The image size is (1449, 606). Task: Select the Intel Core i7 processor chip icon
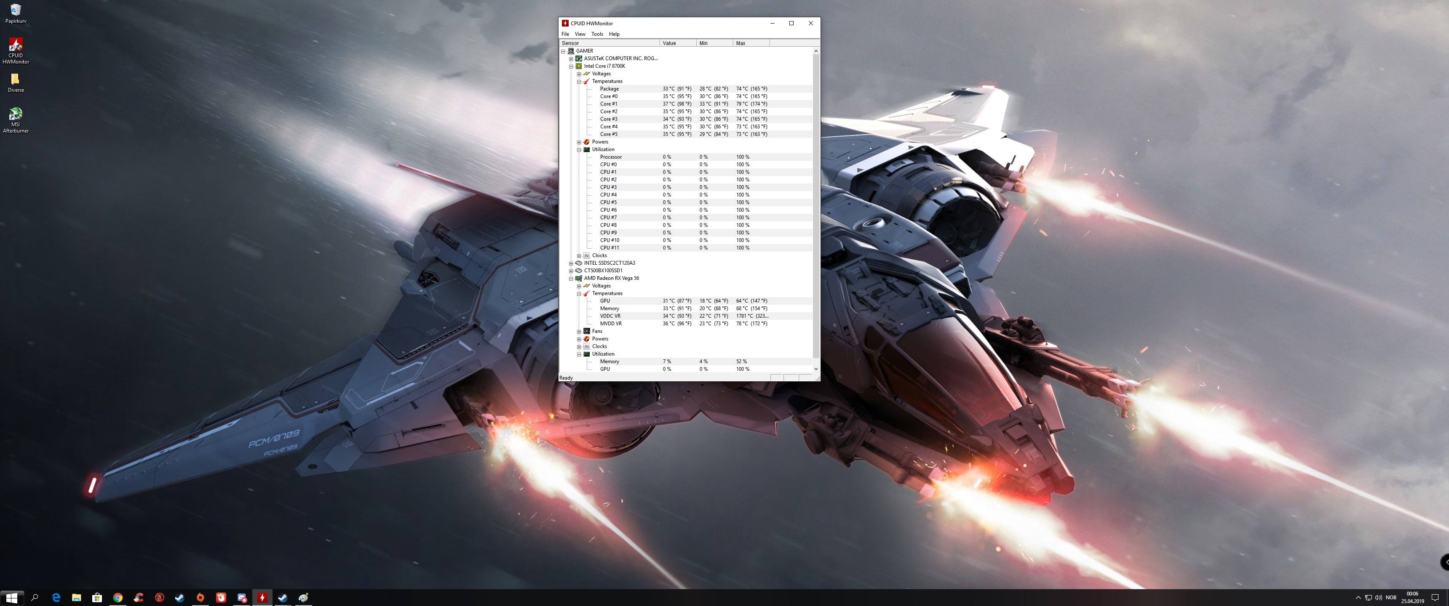point(579,66)
